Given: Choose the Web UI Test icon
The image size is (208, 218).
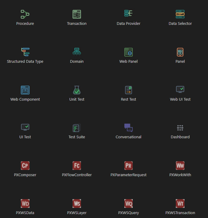Looking at the screenshot, I should 180,89.
